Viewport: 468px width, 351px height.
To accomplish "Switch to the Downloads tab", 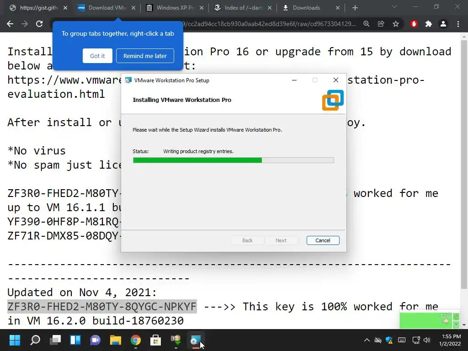I will coord(306,8).
